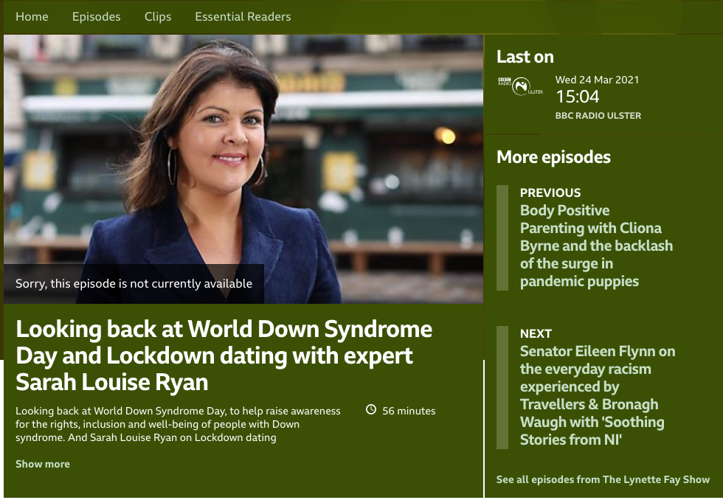723x500 pixels.
Task: Click the Last on heading
Action: (x=525, y=57)
